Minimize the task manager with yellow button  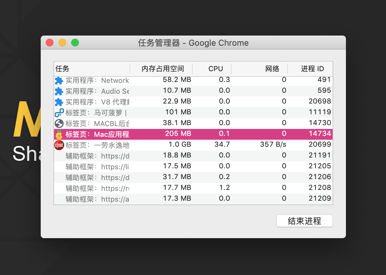(x=62, y=43)
